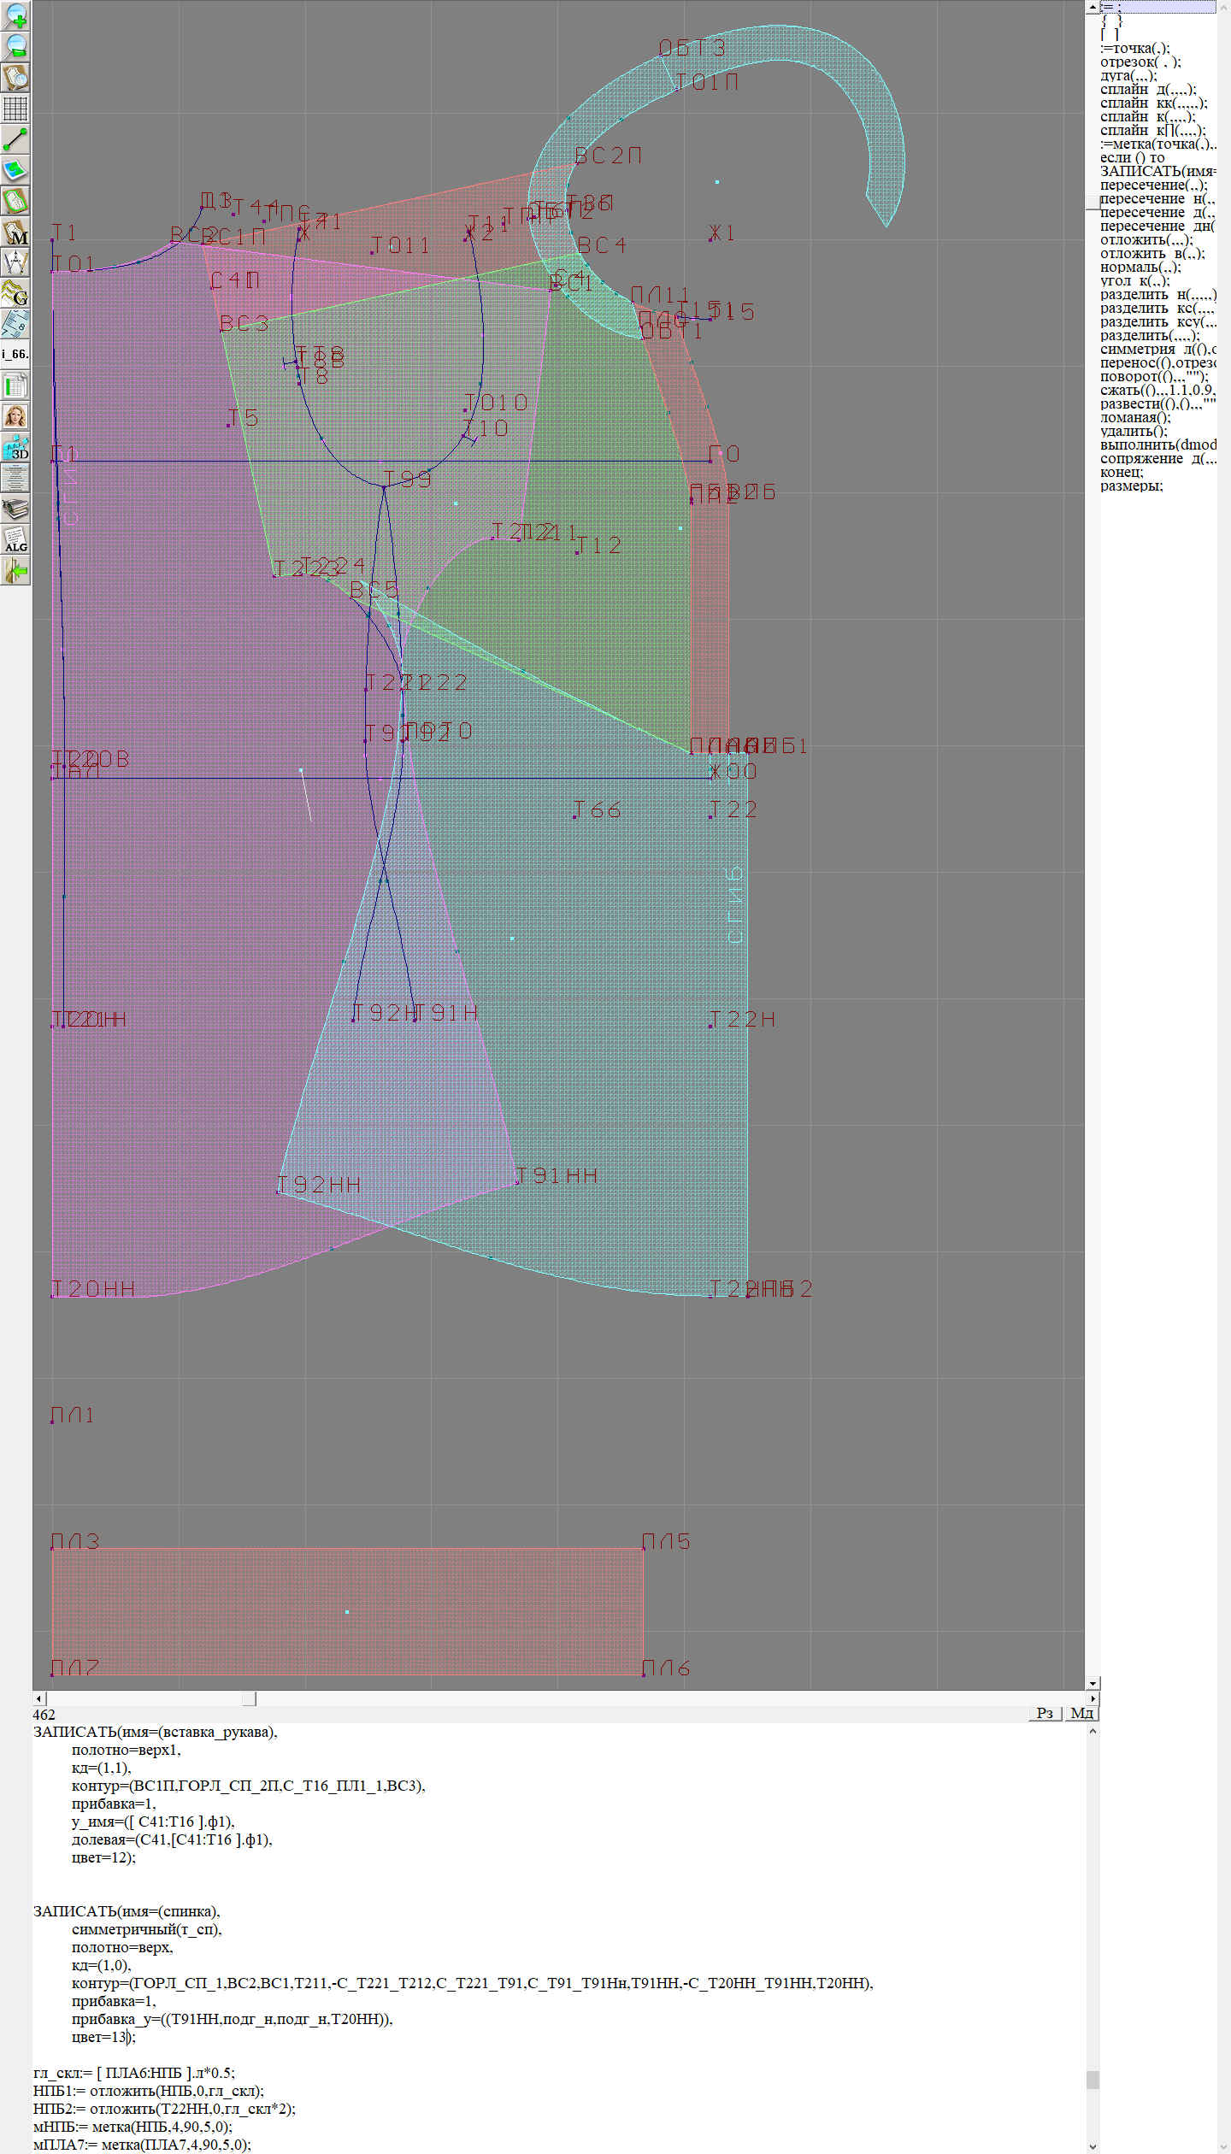Screen dimensions: 1231x2154
Task: Click the horizontal scrollbar thumb under canvas
Action: click(249, 1698)
